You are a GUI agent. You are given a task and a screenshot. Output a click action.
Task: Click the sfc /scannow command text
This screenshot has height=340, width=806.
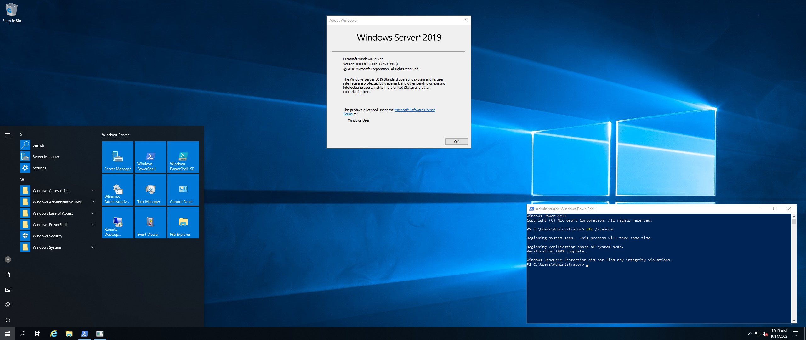pos(599,229)
